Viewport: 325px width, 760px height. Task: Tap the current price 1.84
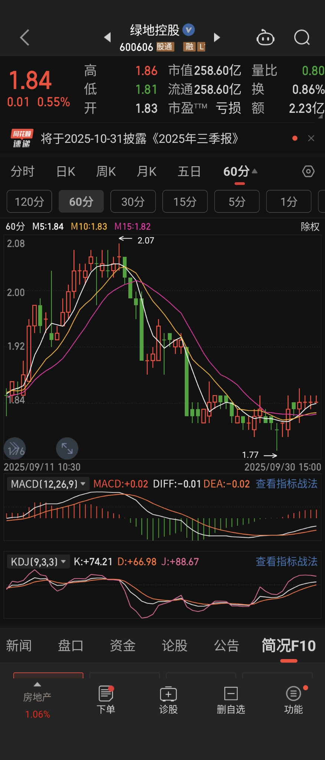click(30, 80)
